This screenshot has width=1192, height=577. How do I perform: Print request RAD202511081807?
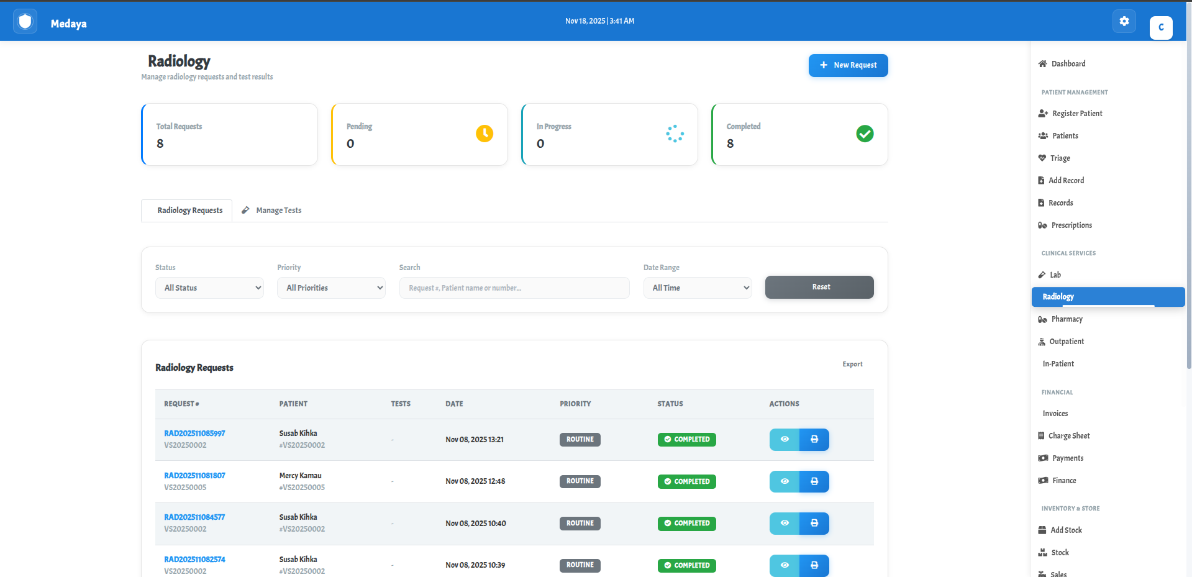point(814,481)
